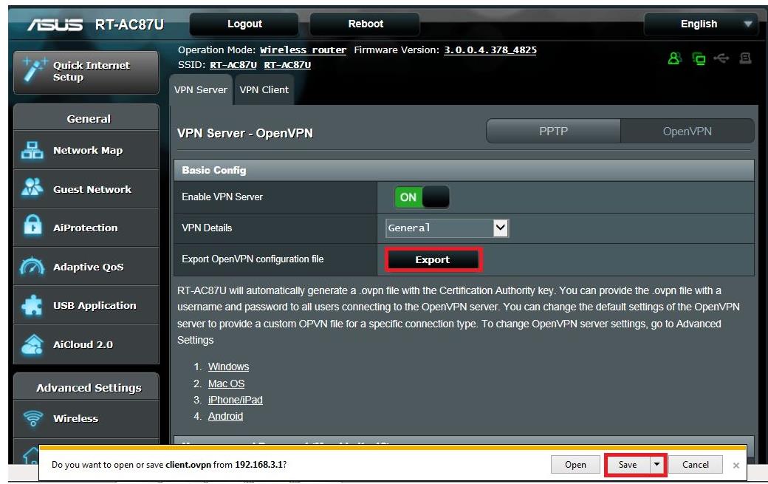The image size is (768, 484).
Task: Click the printer status icon
Action: (x=745, y=58)
